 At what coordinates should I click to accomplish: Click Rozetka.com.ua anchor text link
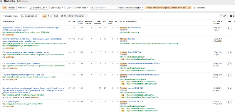tap(135, 28)
